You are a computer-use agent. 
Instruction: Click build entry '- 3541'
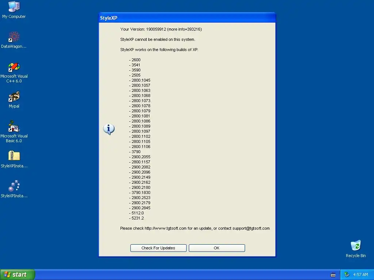(x=135, y=65)
